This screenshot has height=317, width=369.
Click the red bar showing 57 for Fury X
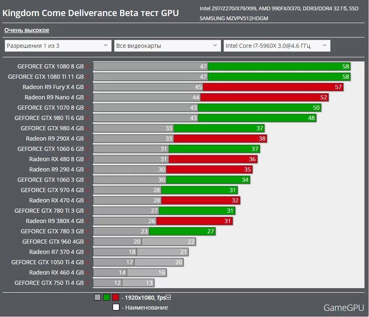coord(273,87)
